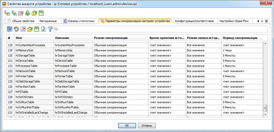Click the document with green checkmark icon
This screenshot has height=132, width=274.
pos(43,29)
